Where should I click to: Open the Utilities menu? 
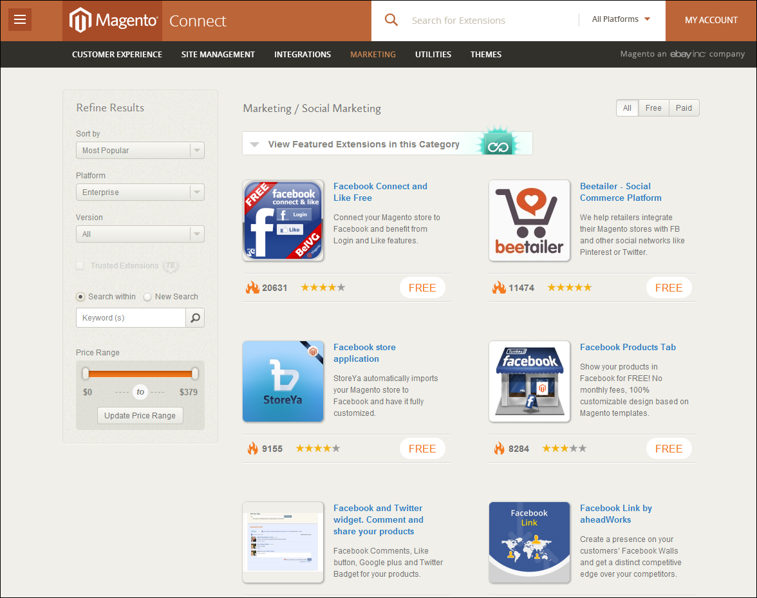[x=433, y=55]
